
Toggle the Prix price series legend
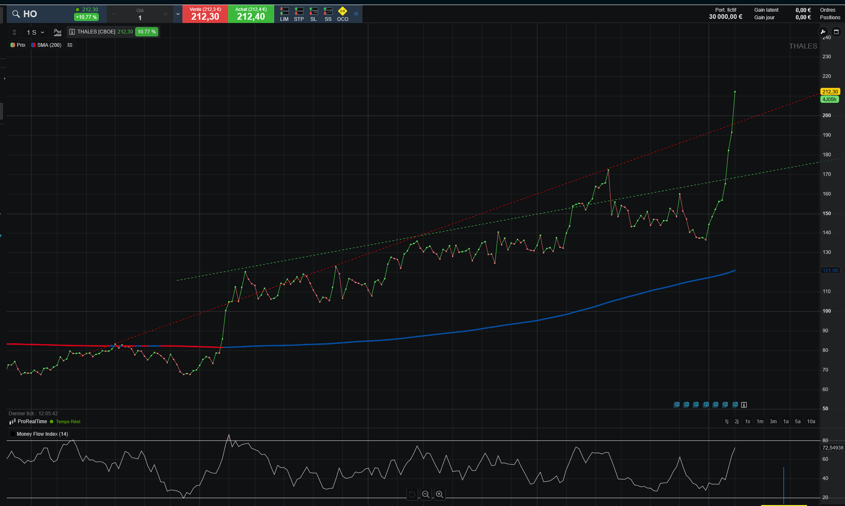coord(18,45)
